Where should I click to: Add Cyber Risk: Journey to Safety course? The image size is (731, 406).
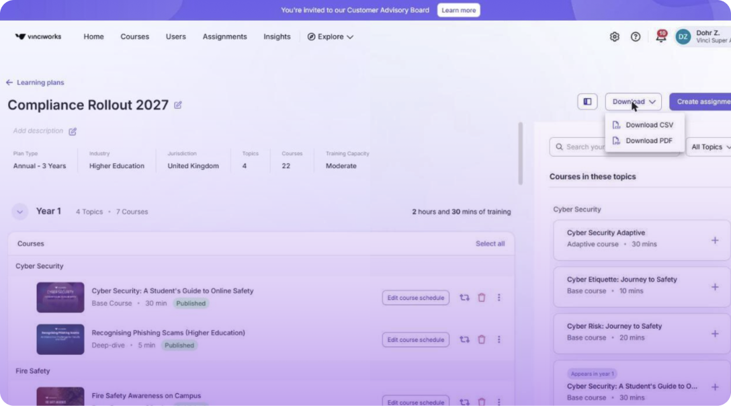point(715,333)
